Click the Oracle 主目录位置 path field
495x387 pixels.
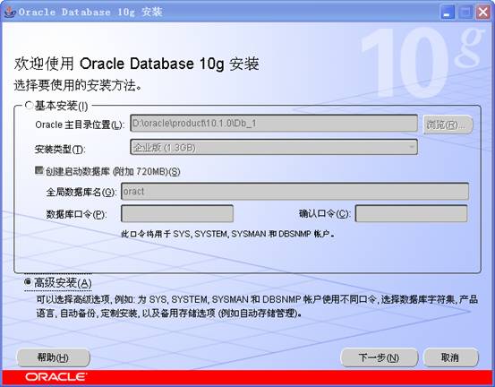click(x=274, y=124)
